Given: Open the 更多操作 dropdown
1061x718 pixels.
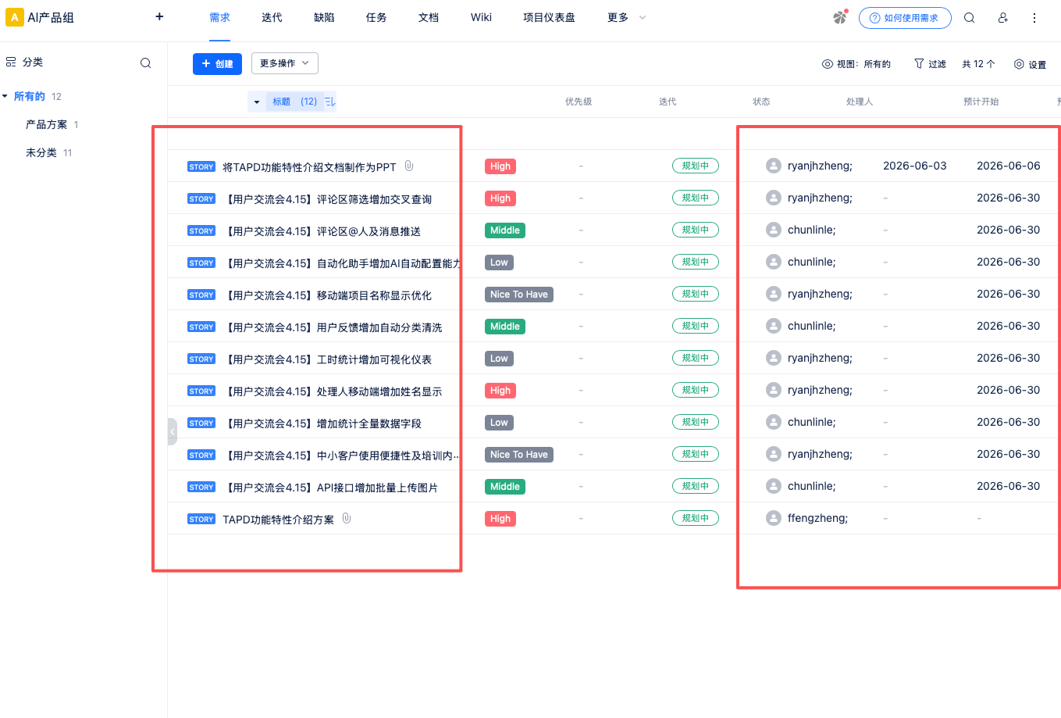Looking at the screenshot, I should (285, 63).
